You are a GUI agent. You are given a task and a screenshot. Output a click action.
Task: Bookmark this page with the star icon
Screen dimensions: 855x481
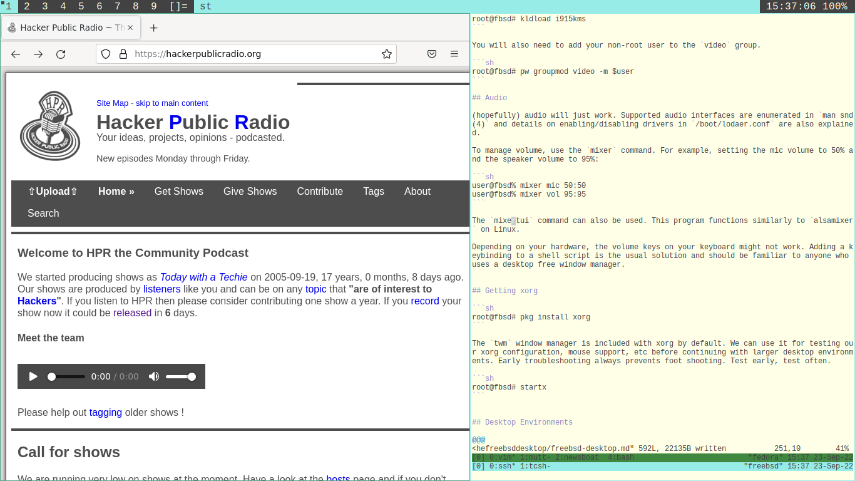[387, 54]
